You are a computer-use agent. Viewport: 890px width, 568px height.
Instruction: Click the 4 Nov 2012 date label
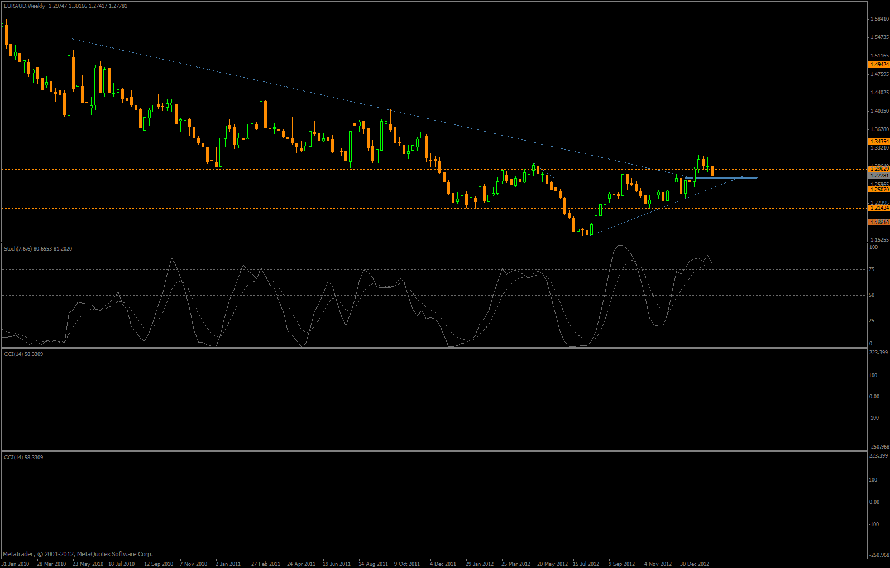[658, 564]
